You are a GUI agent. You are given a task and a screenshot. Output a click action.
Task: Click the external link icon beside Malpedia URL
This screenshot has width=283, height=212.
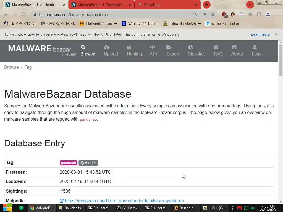pyautogui.click(x=62, y=201)
